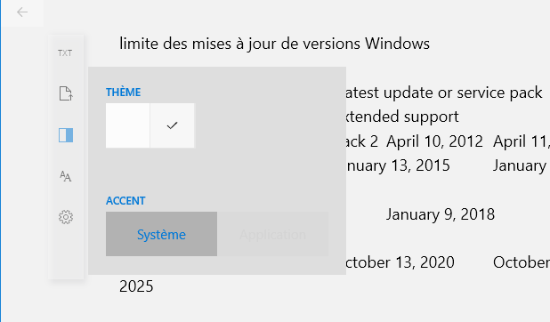
Task: Click the "January 13, 2015" date
Action: (x=398, y=165)
